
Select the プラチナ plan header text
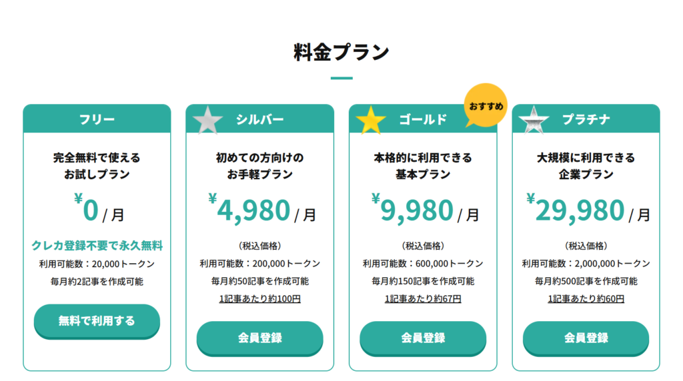(x=586, y=119)
